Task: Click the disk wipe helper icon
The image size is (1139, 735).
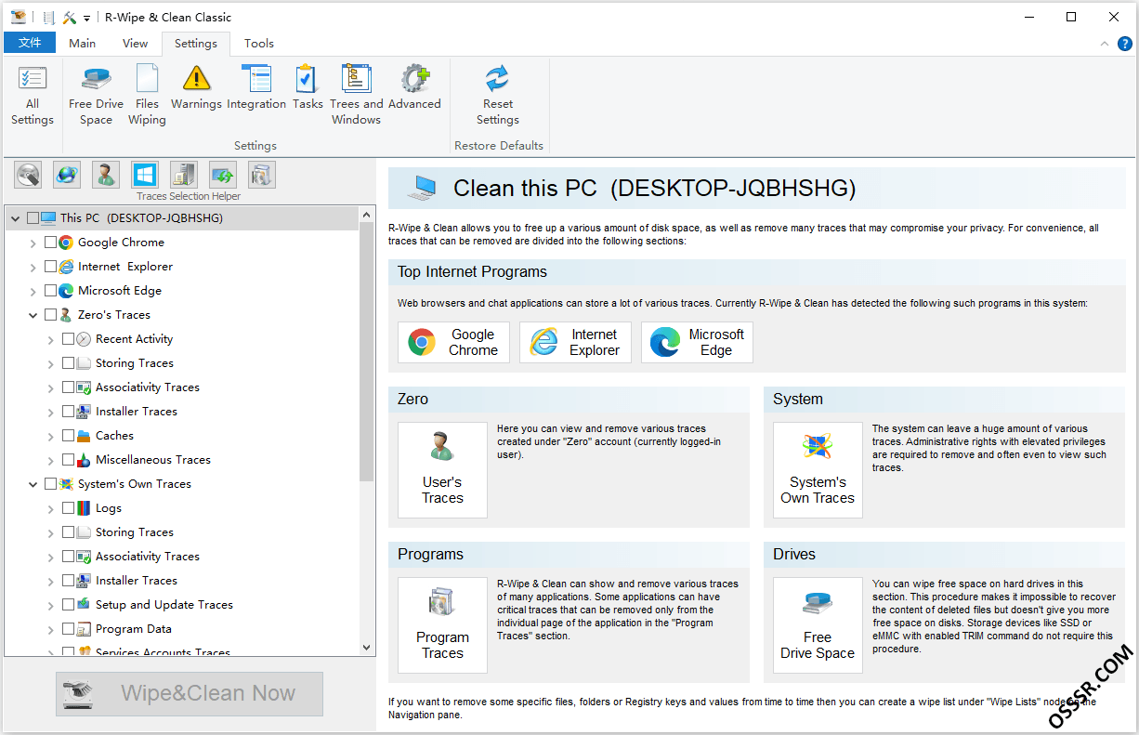Action: [x=28, y=175]
